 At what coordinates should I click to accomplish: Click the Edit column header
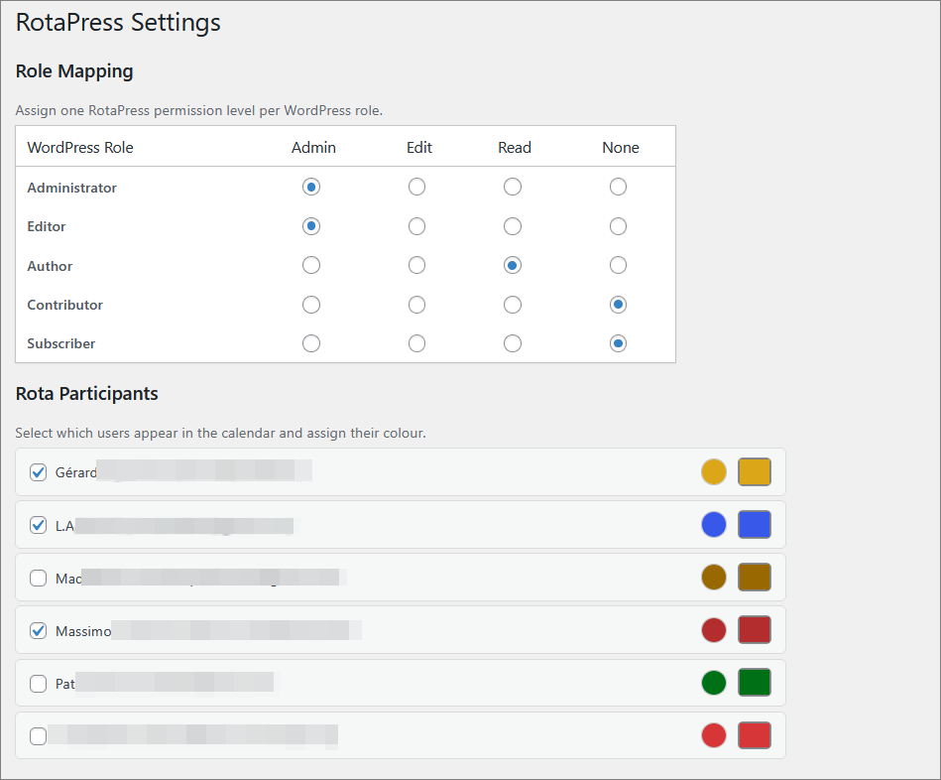coord(418,148)
